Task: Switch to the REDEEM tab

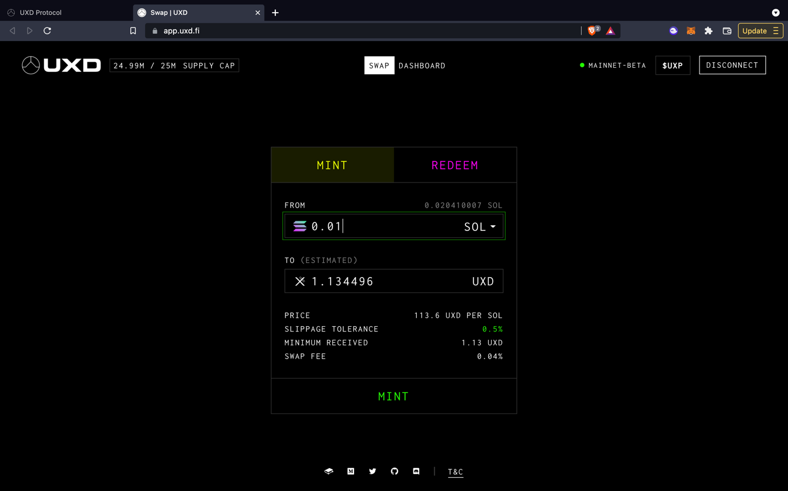Action: 455,165
